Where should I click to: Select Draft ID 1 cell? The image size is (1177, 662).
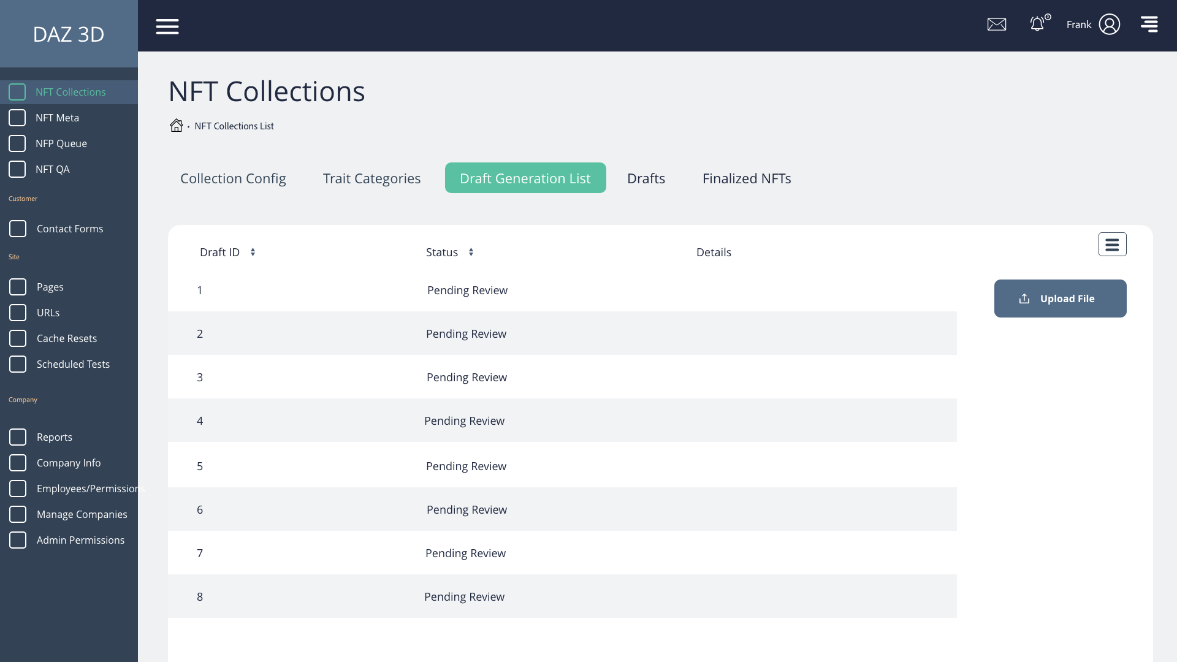[200, 290]
